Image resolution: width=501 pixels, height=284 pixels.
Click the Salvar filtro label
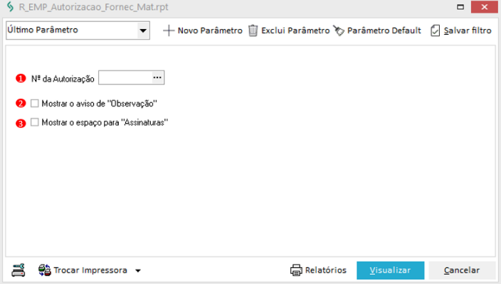click(x=468, y=31)
